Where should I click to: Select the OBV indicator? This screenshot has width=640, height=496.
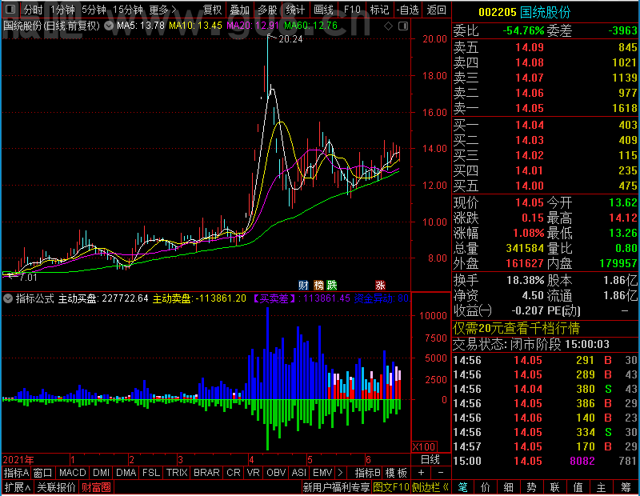click(x=276, y=473)
